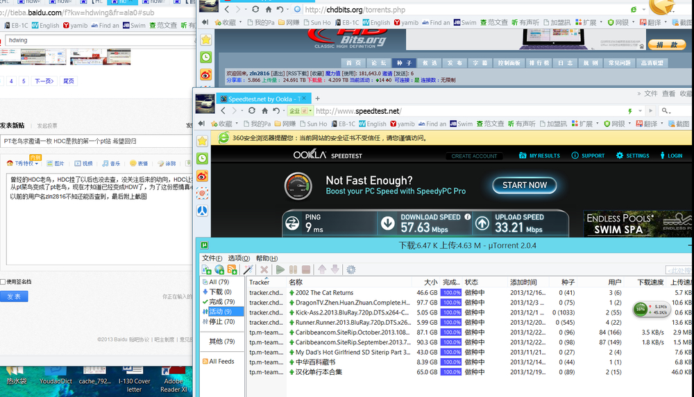Click download speed info icon
The width and height of the screenshot is (694, 397).
click(x=467, y=217)
